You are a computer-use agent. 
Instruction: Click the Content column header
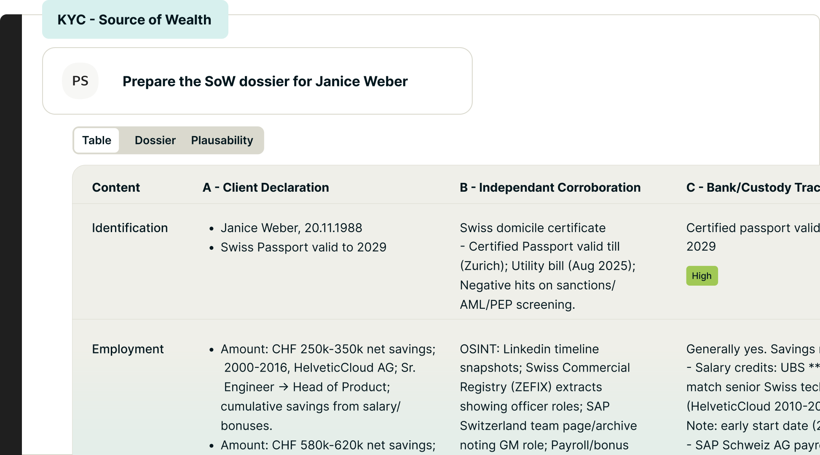point(116,187)
